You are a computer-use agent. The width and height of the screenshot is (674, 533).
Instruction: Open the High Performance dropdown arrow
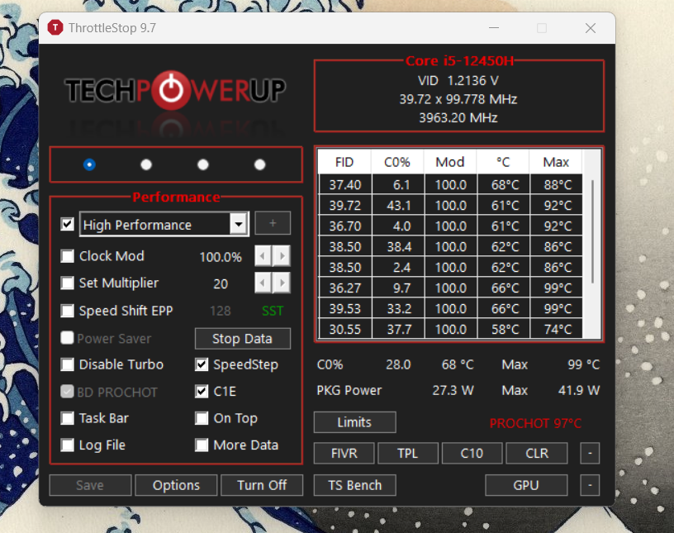pyautogui.click(x=239, y=224)
